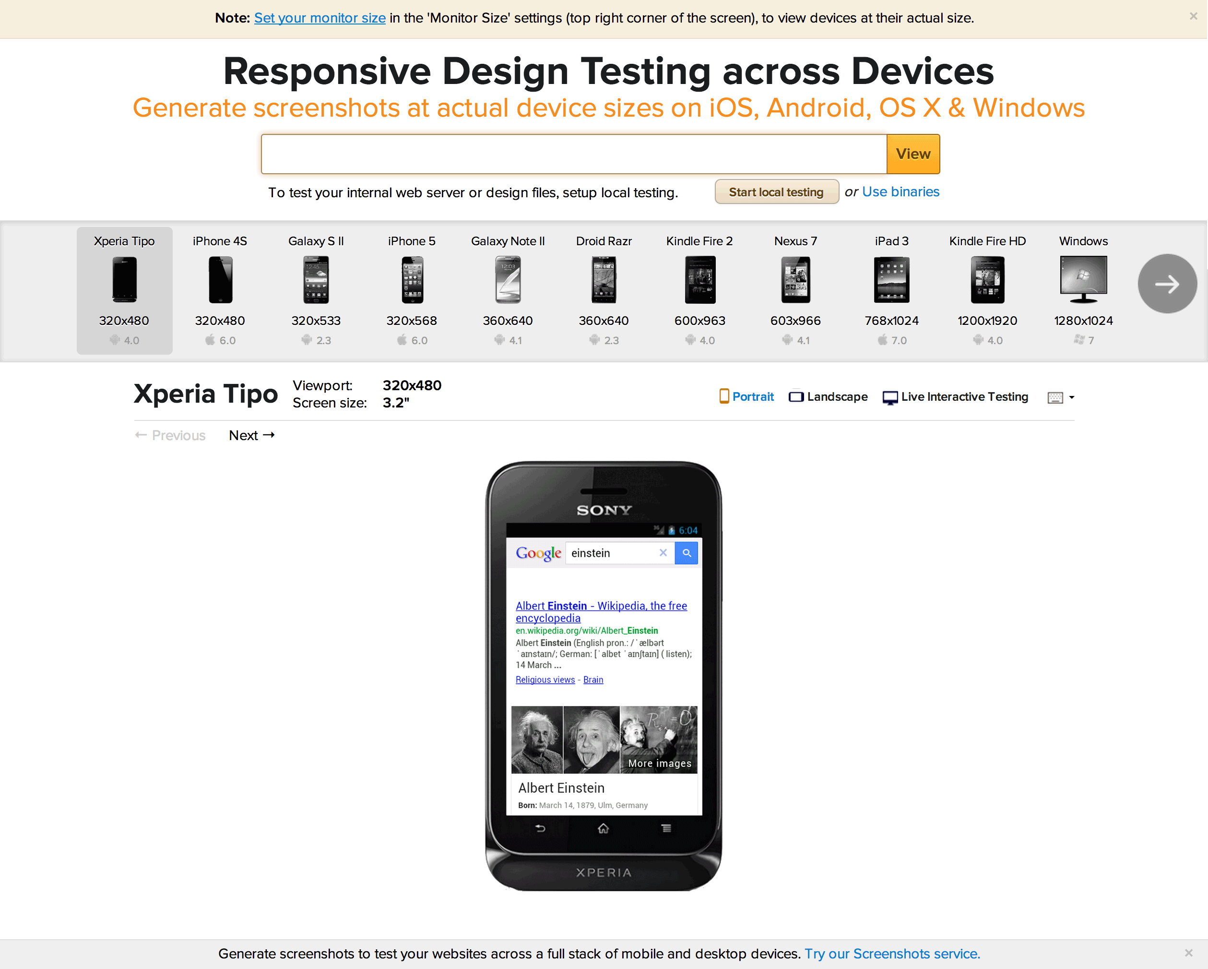Viewport: 1208px width, 969px height.
Task: Tap the phone's menu button icon
Action: pos(666,828)
